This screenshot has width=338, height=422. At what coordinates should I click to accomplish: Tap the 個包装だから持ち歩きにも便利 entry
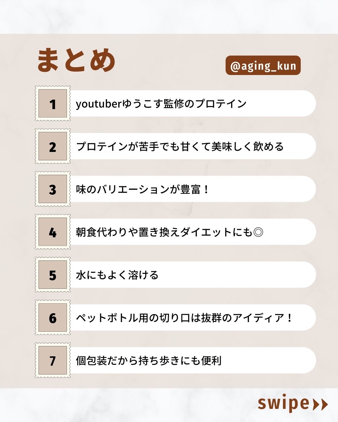coord(149,361)
